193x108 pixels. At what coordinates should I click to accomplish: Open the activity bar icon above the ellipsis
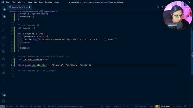click(3, 73)
